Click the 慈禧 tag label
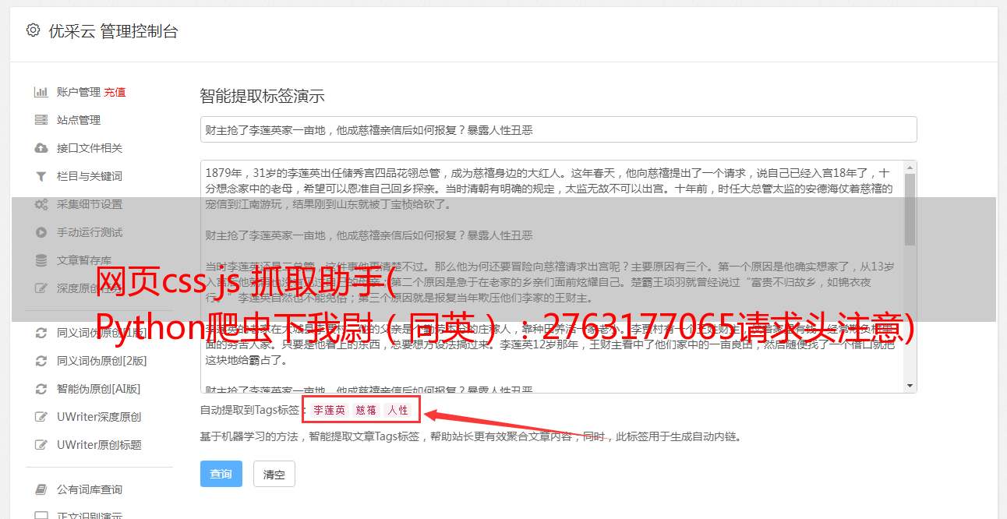1007x519 pixels. [x=366, y=410]
